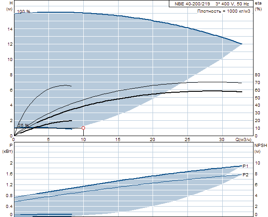
Task: Click the 20 tick on the Q axis
Action: coord(153,140)
